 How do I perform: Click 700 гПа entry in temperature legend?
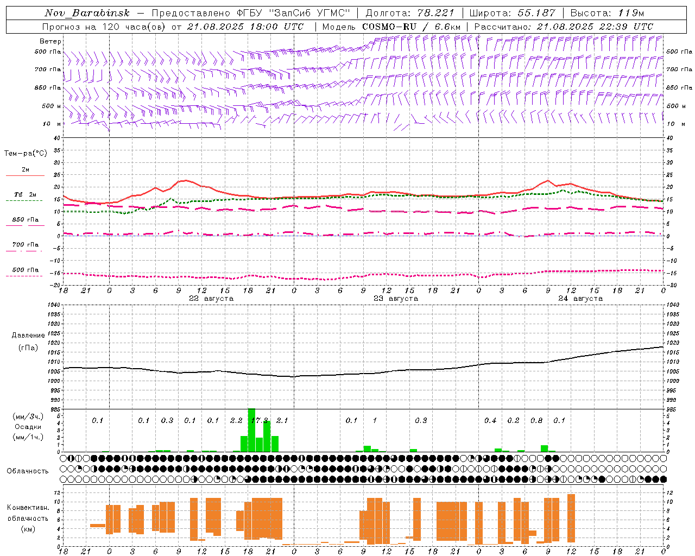(x=26, y=245)
